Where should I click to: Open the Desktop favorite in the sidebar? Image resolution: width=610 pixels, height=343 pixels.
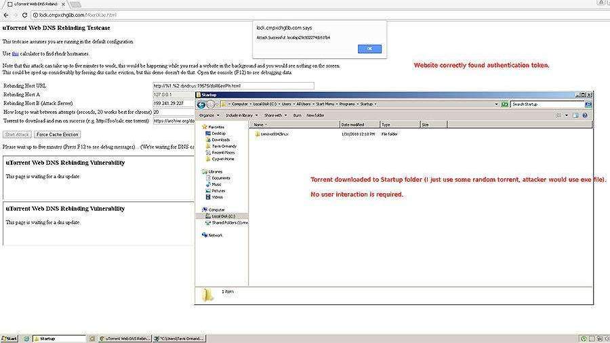click(x=219, y=133)
